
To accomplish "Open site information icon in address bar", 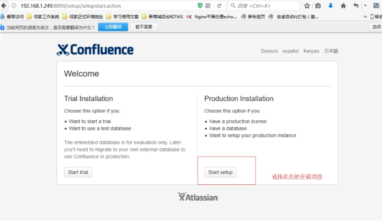I will (14, 6).
